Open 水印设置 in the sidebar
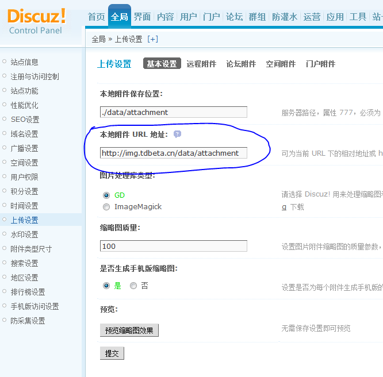The image size is (383, 377). click(24, 234)
